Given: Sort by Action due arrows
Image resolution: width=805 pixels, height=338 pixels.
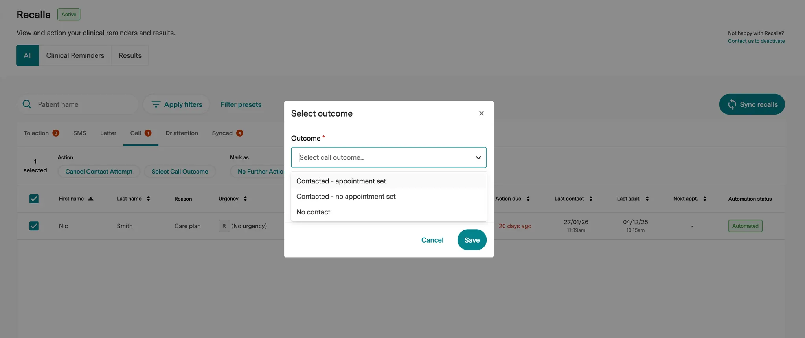Looking at the screenshot, I should [x=528, y=199].
